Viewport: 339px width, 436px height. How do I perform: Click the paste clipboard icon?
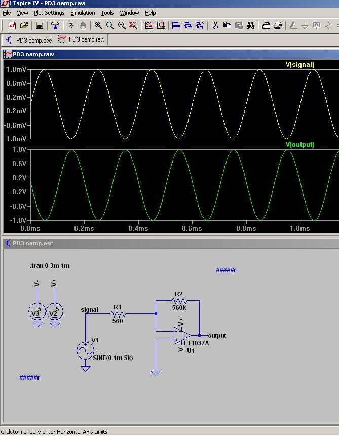[239, 26]
